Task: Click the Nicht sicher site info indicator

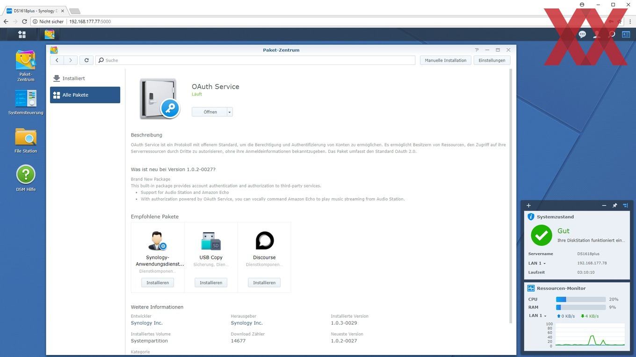Action: pyautogui.click(x=49, y=21)
